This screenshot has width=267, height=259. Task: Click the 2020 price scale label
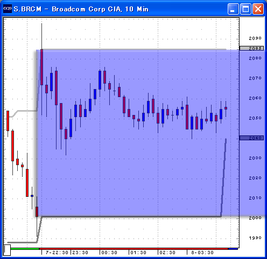click(255, 178)
